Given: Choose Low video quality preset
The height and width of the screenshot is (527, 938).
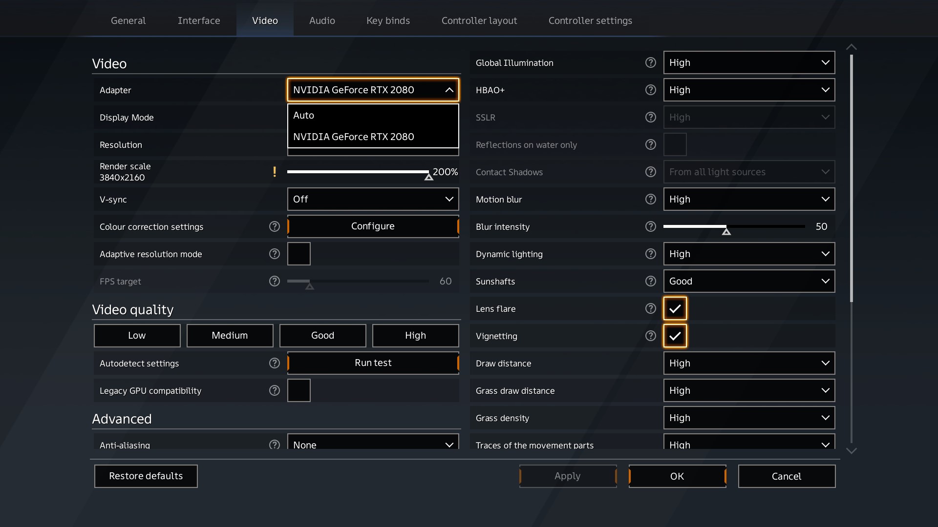Looking at the screenshot, I should click(x=137, y=336).
